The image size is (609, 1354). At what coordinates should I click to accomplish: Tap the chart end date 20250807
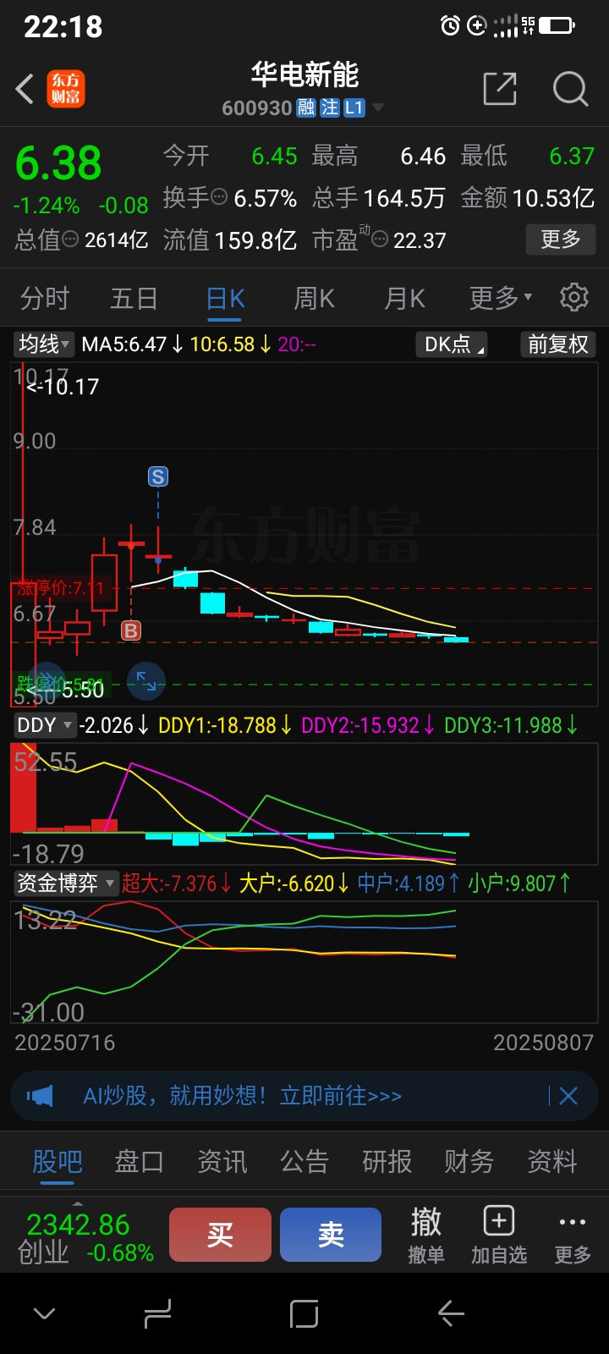point(544,1043)
